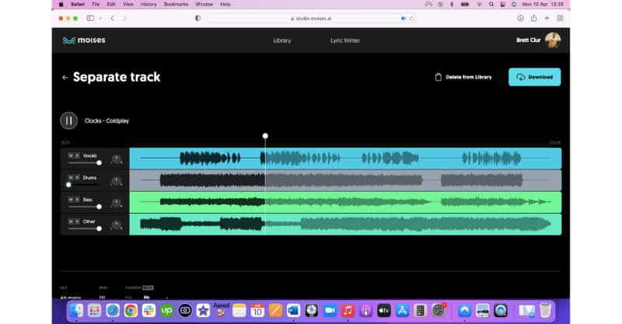Seek within the teal Other waveform
The height and width of the screenshot is (324, 622).
tap(345, 225)
